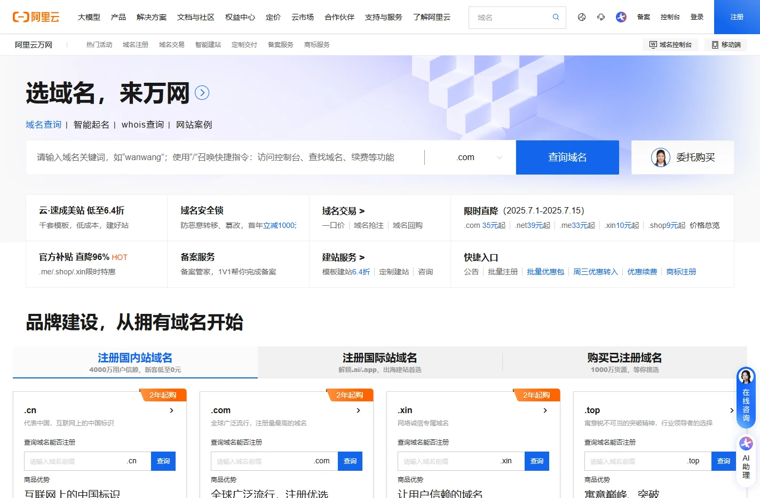Screen dimensions: 760x498
Task: Click 查询 button on the .cn card
Action: coord(163,461)
